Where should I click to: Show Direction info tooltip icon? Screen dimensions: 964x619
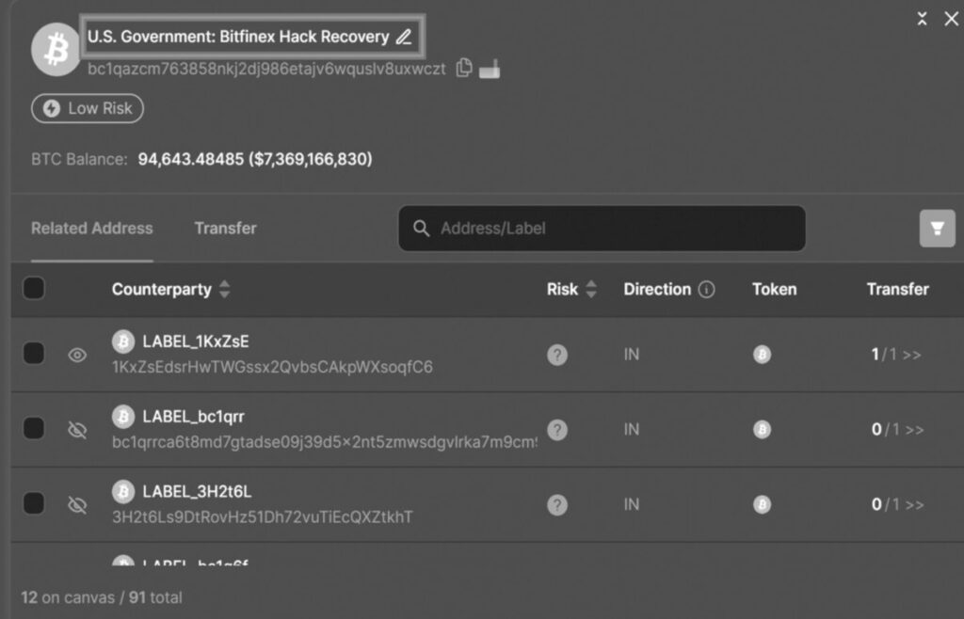(x=707, y=289)
